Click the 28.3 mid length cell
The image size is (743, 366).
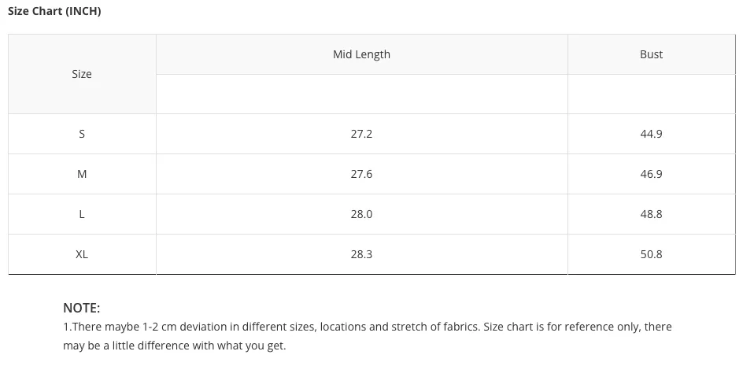pos(361,254)
